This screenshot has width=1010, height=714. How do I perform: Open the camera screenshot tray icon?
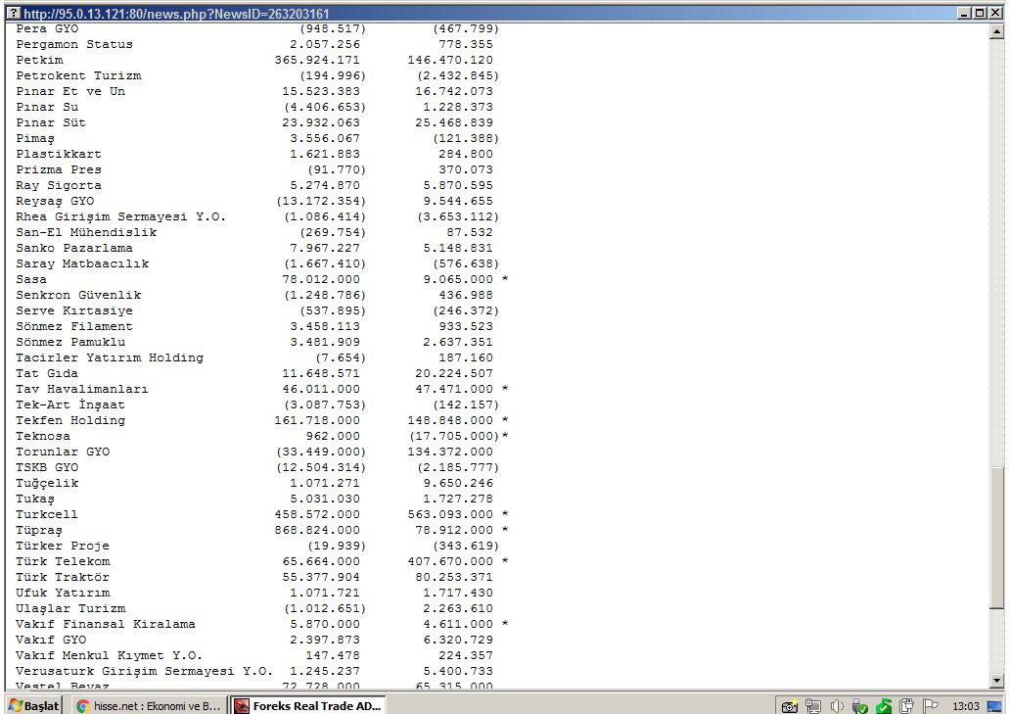(x=789, y=706)
